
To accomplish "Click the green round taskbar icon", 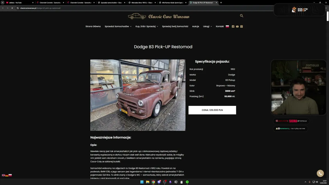I will (x=187, y=182).
